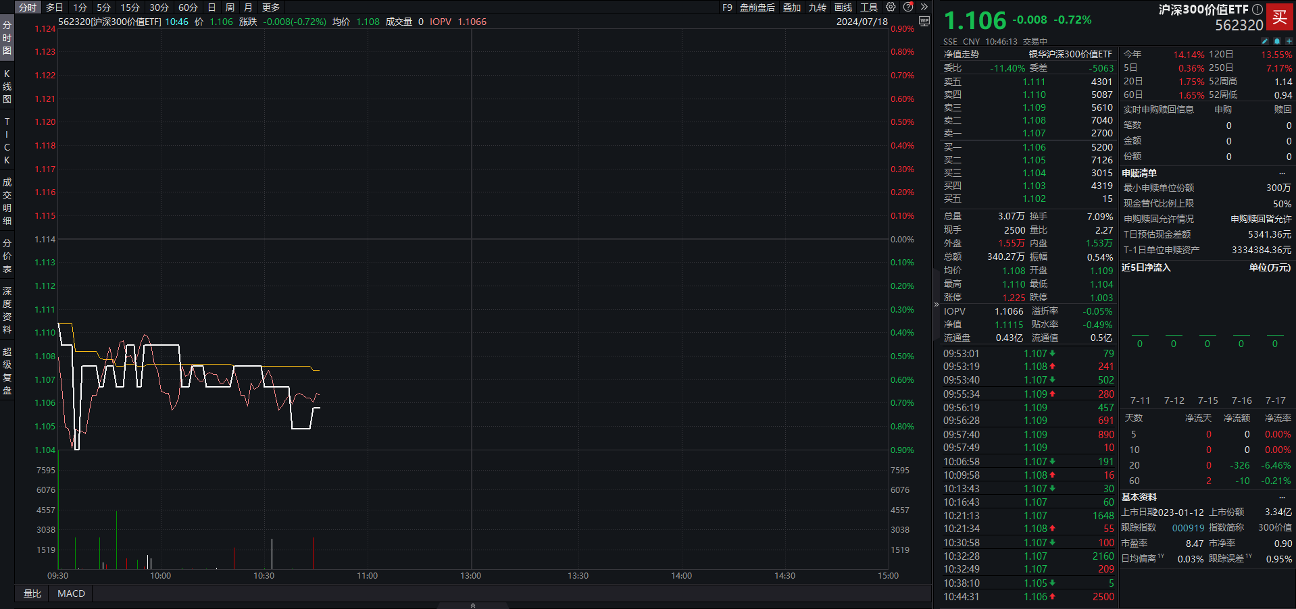Click the 7-11 net inflow bar marker
This screenshot has width=1296, height=609.
click(x=1140, y=335)
